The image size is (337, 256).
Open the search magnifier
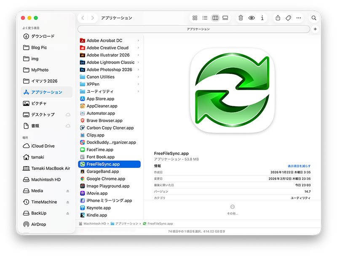pos(314,18)
